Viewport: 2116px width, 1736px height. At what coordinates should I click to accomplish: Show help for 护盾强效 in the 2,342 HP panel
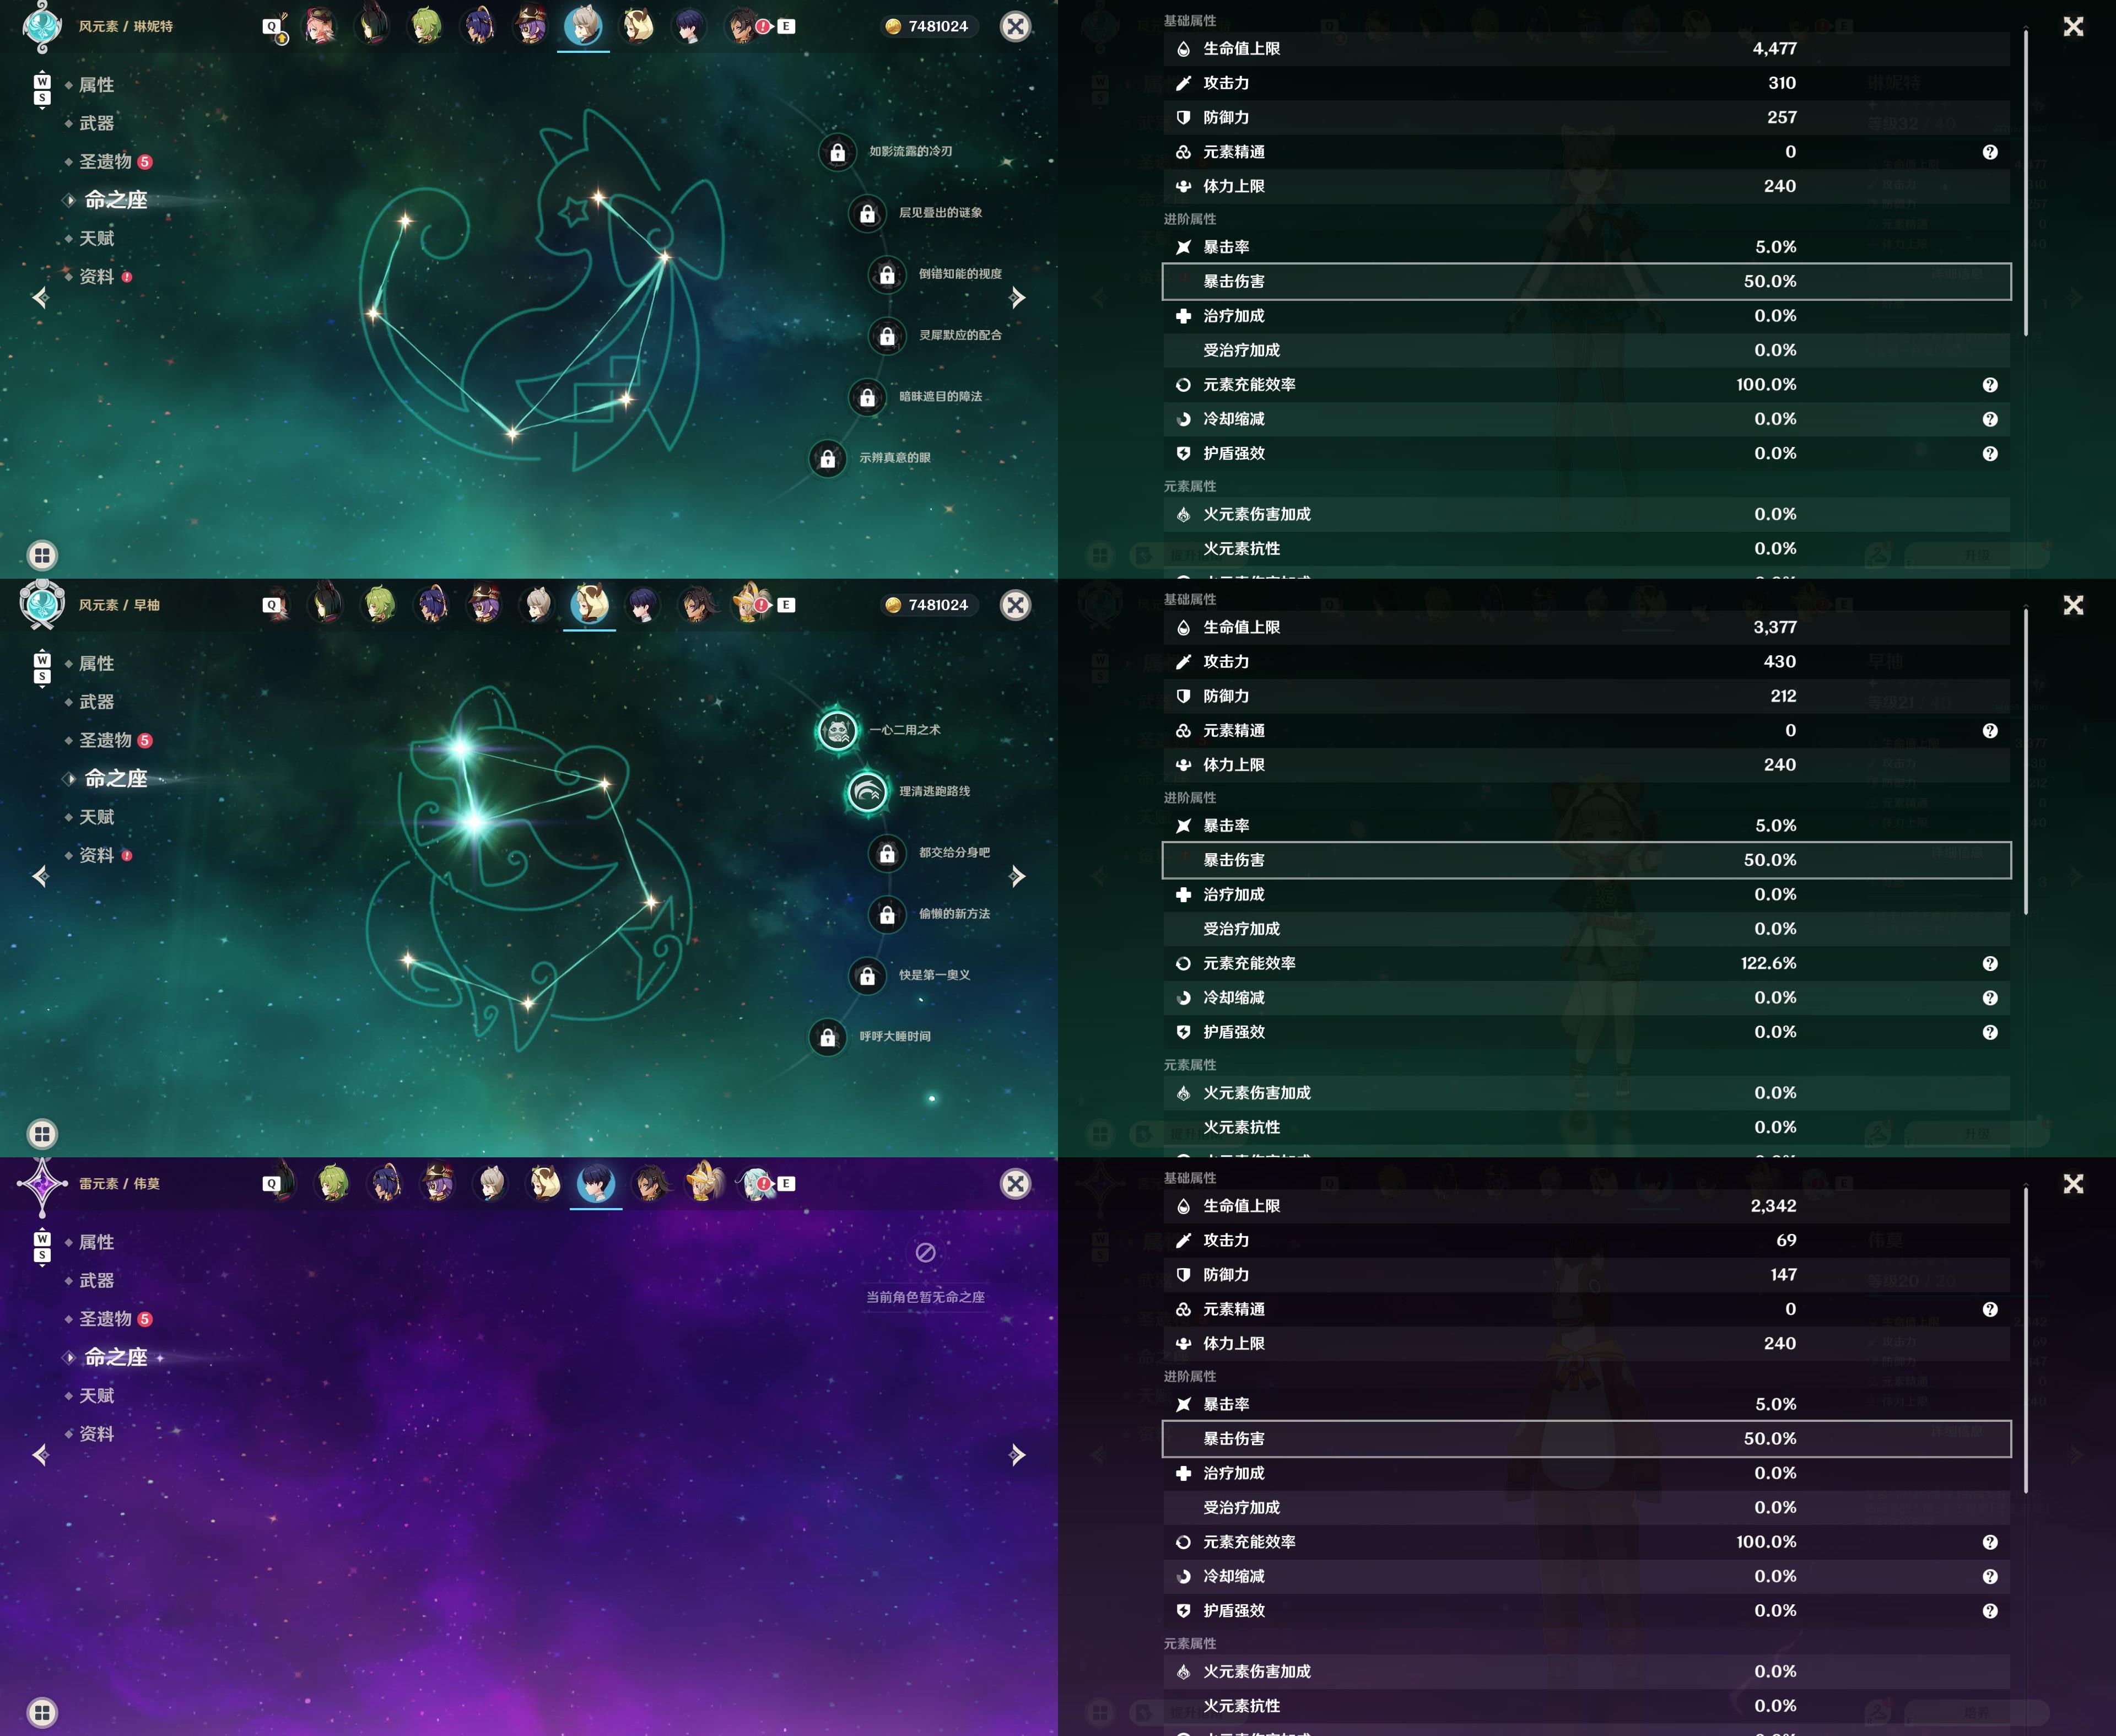pos(1990,1611)
